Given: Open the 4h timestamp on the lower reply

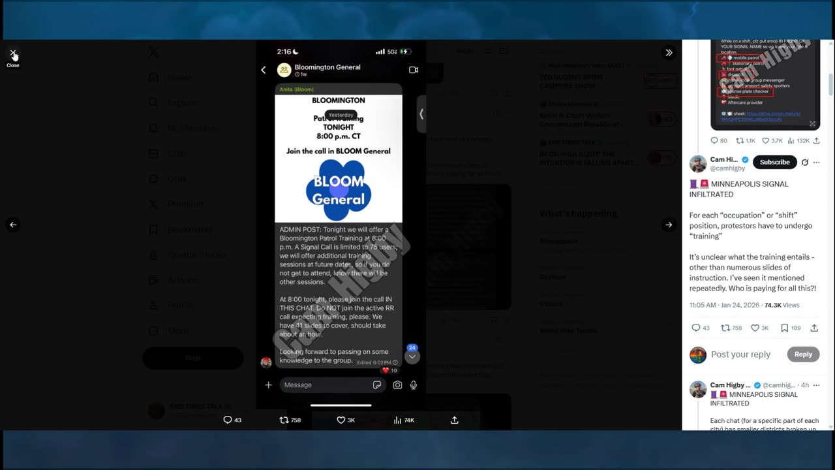Looking at the screenshot, I should [805, 385].
